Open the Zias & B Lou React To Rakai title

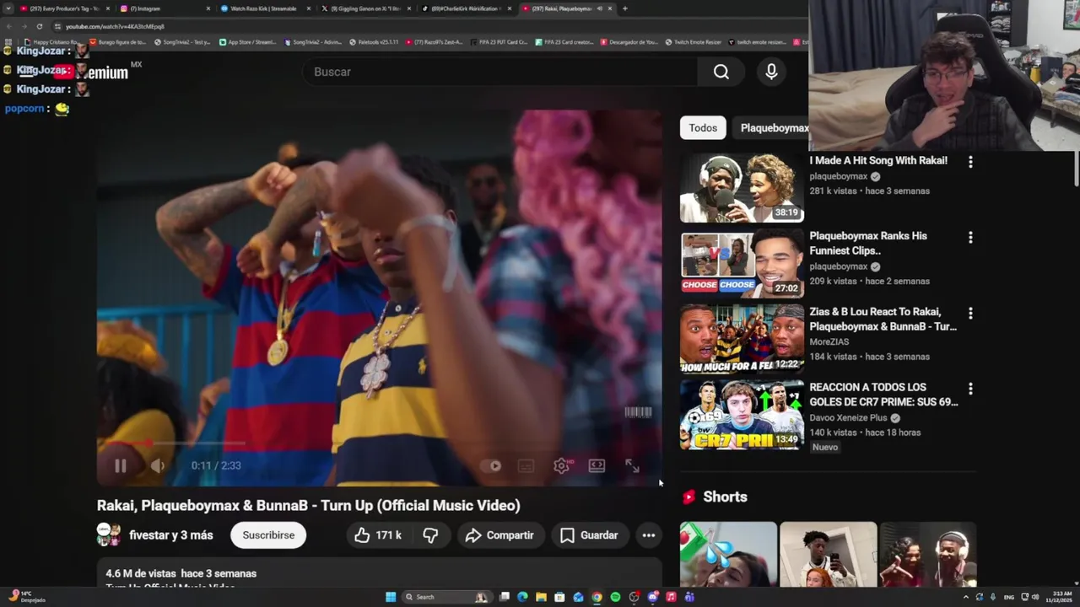click(x=883, y=319)
